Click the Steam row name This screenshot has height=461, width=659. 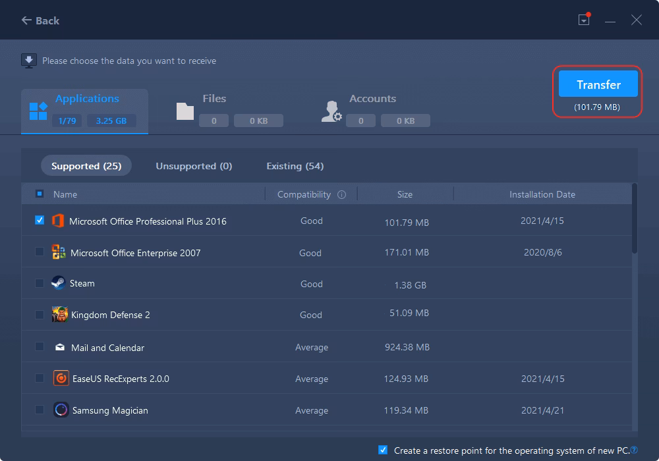82,283
